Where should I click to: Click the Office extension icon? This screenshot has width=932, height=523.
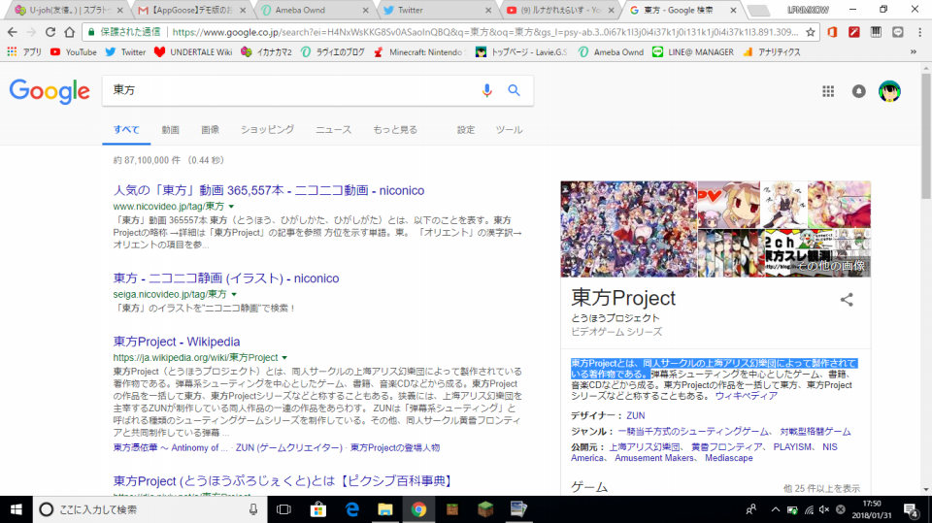tap(832, 32)
